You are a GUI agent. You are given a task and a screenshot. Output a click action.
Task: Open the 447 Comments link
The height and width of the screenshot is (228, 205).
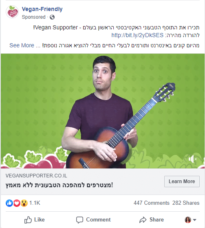152,203
